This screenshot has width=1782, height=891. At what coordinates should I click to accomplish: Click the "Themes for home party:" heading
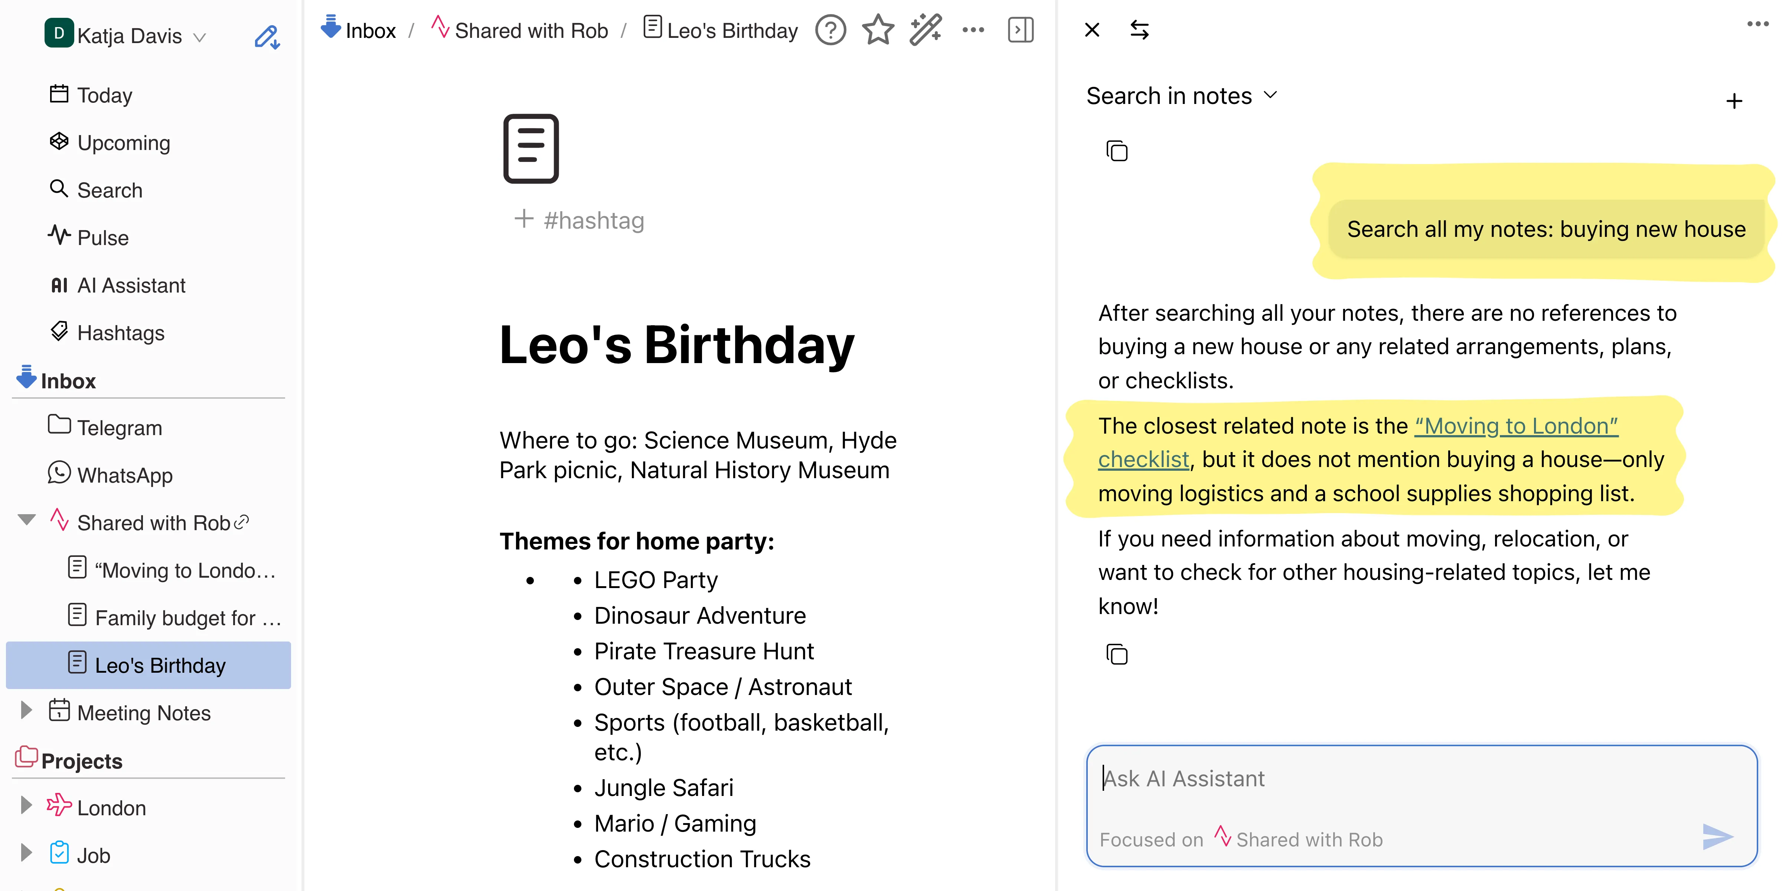point(636,541)
